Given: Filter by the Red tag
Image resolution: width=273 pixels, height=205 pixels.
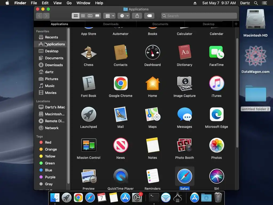Looking at the screenshot, I should (x=50, y=143).
